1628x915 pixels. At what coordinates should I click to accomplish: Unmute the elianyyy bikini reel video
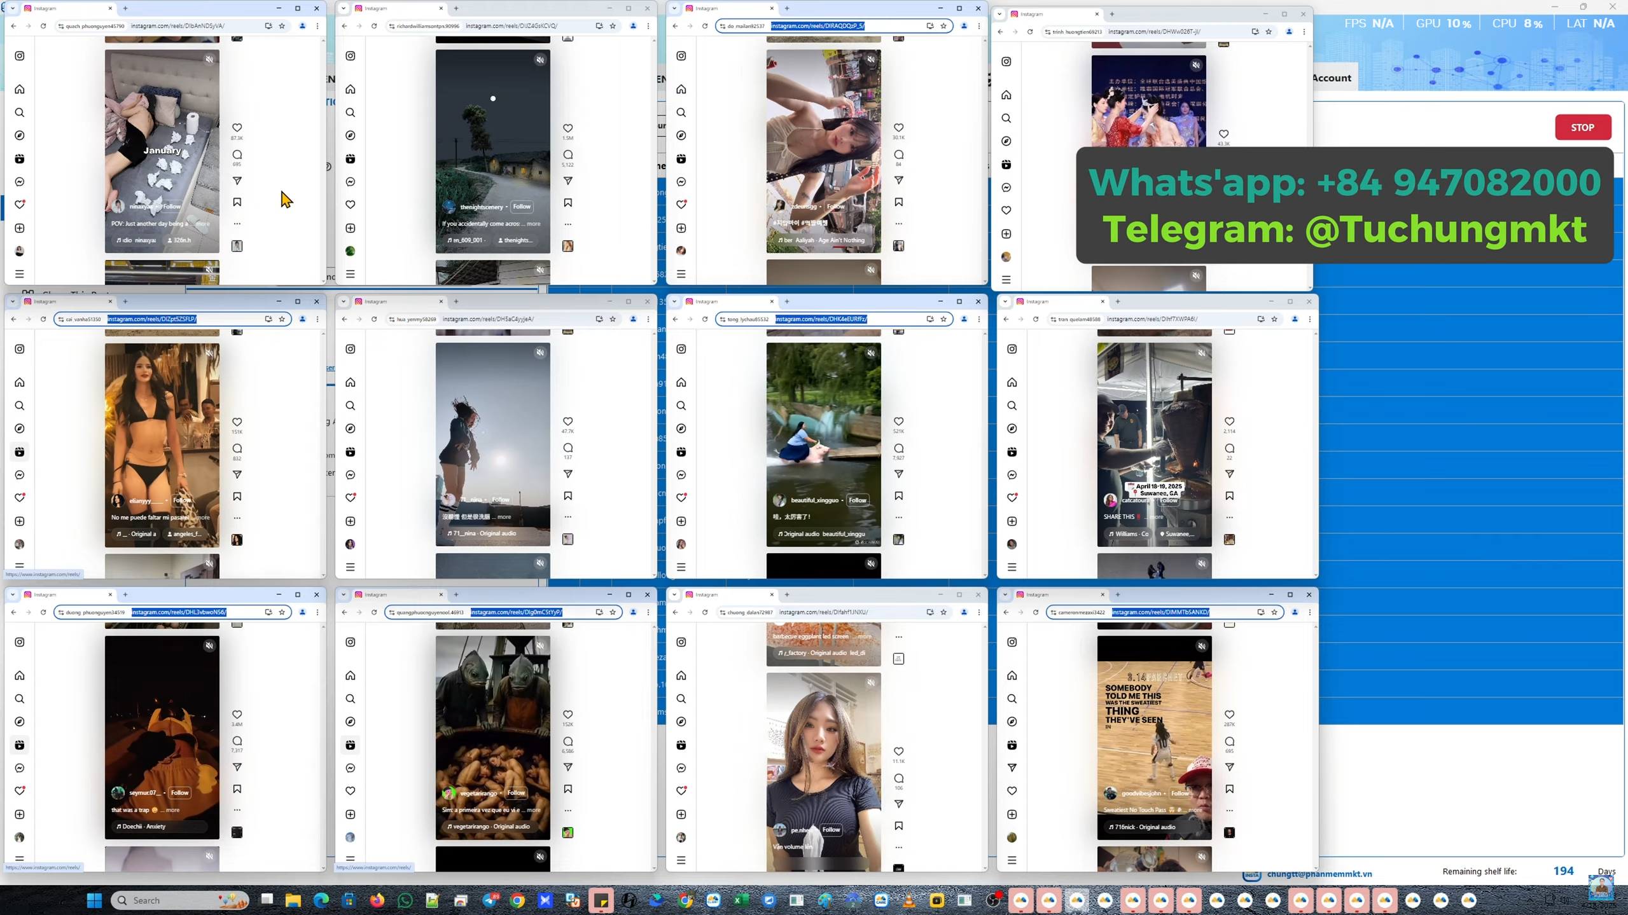(x=209, y=353)
